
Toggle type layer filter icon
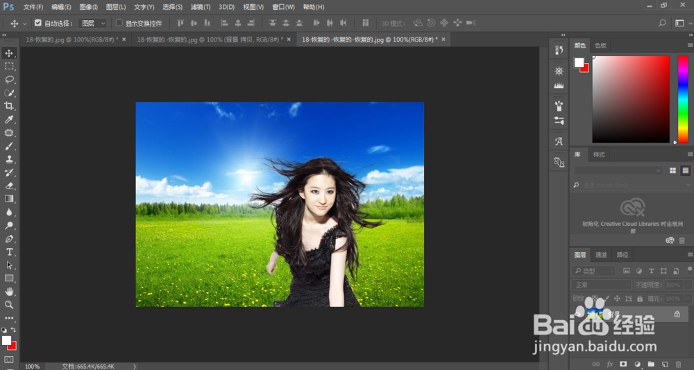[x=651, y=271]
